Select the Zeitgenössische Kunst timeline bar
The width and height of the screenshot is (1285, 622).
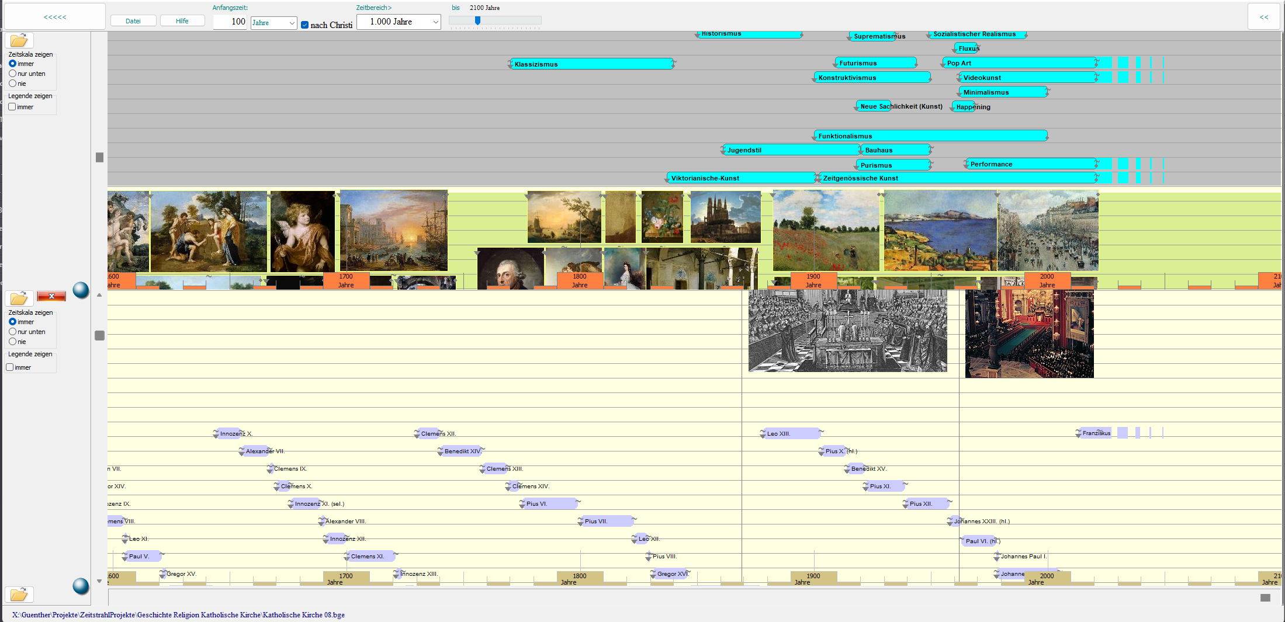click(x=957, y=178)
